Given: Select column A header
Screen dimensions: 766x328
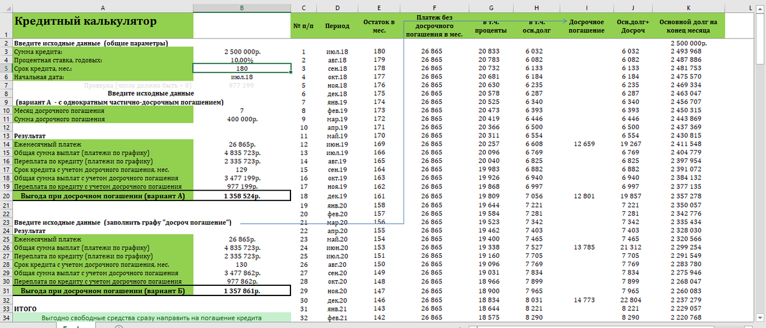Looking at the screenshot, I should click(x=103, y=7).
